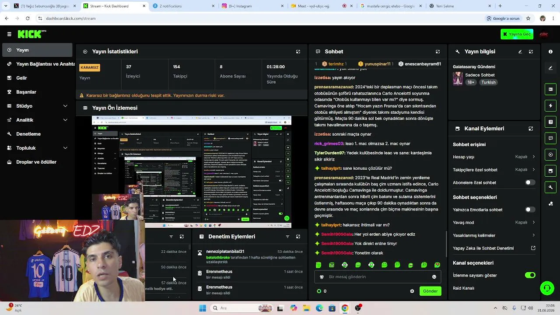Disable İzlenme sayısını göster switch

click(x=530, y=275)
